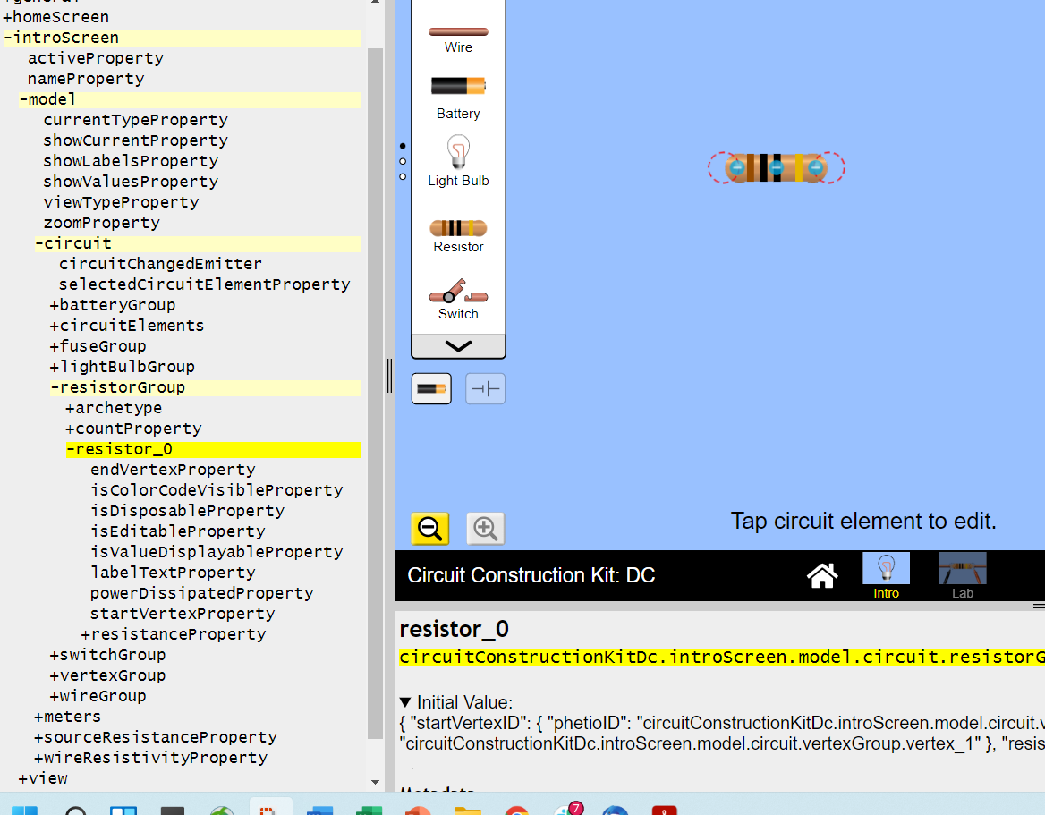Click the zoom out magnifier button
The image size is (1045, 815).
429,528
